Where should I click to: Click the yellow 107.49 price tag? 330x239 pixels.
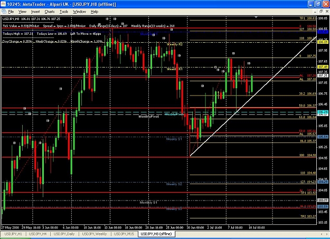(323, 66)
